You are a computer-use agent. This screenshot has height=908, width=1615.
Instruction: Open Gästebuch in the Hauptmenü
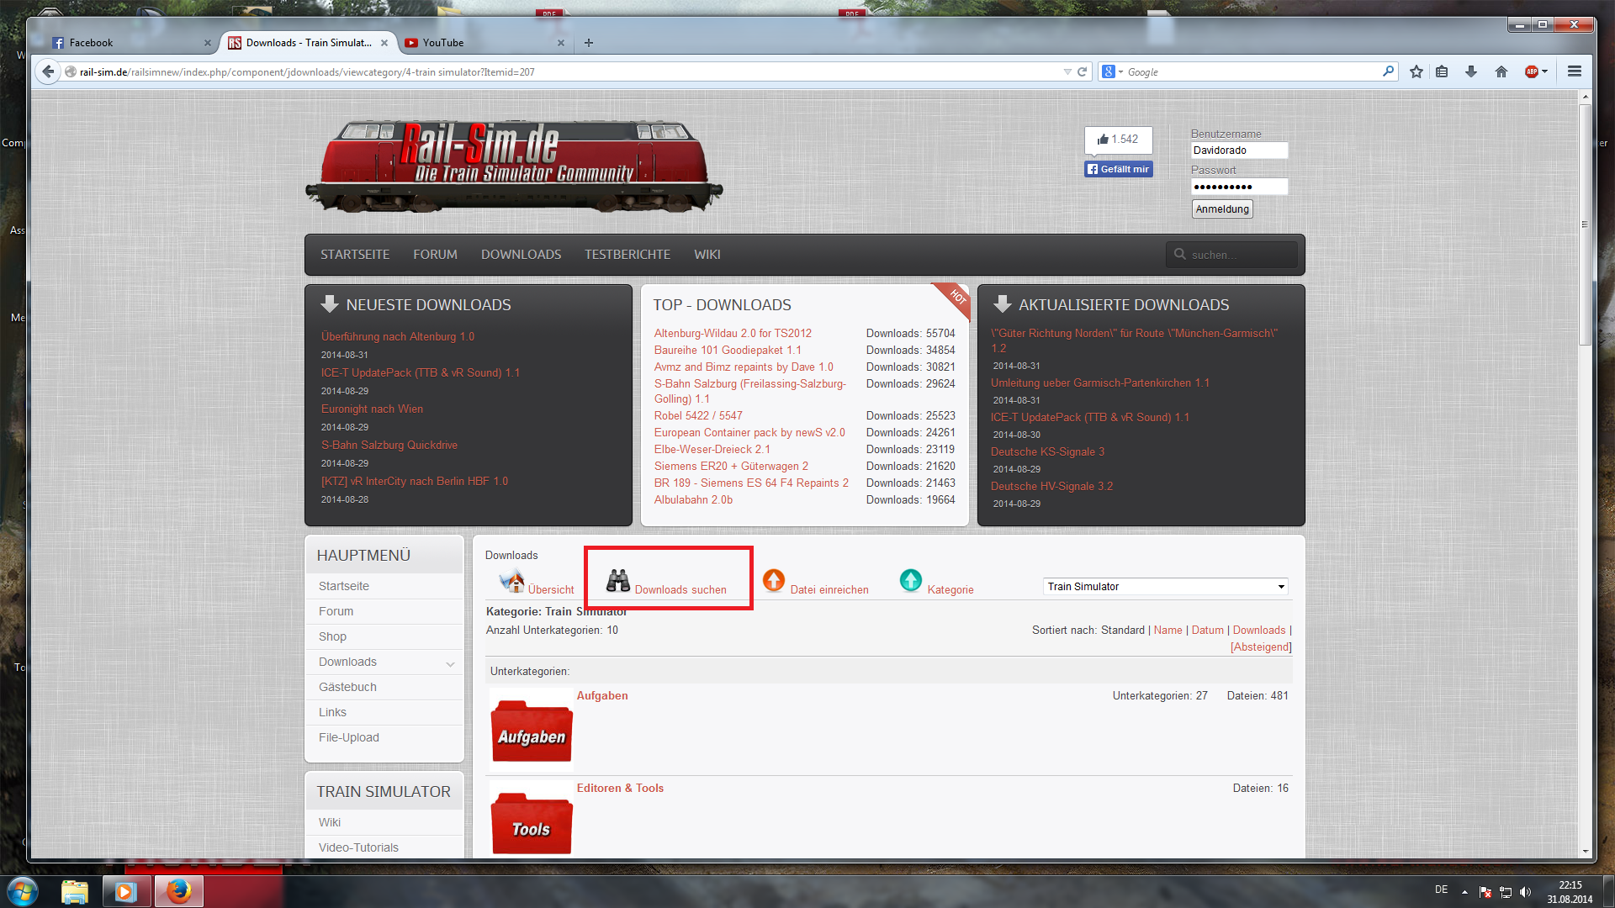tap(347, 688)
